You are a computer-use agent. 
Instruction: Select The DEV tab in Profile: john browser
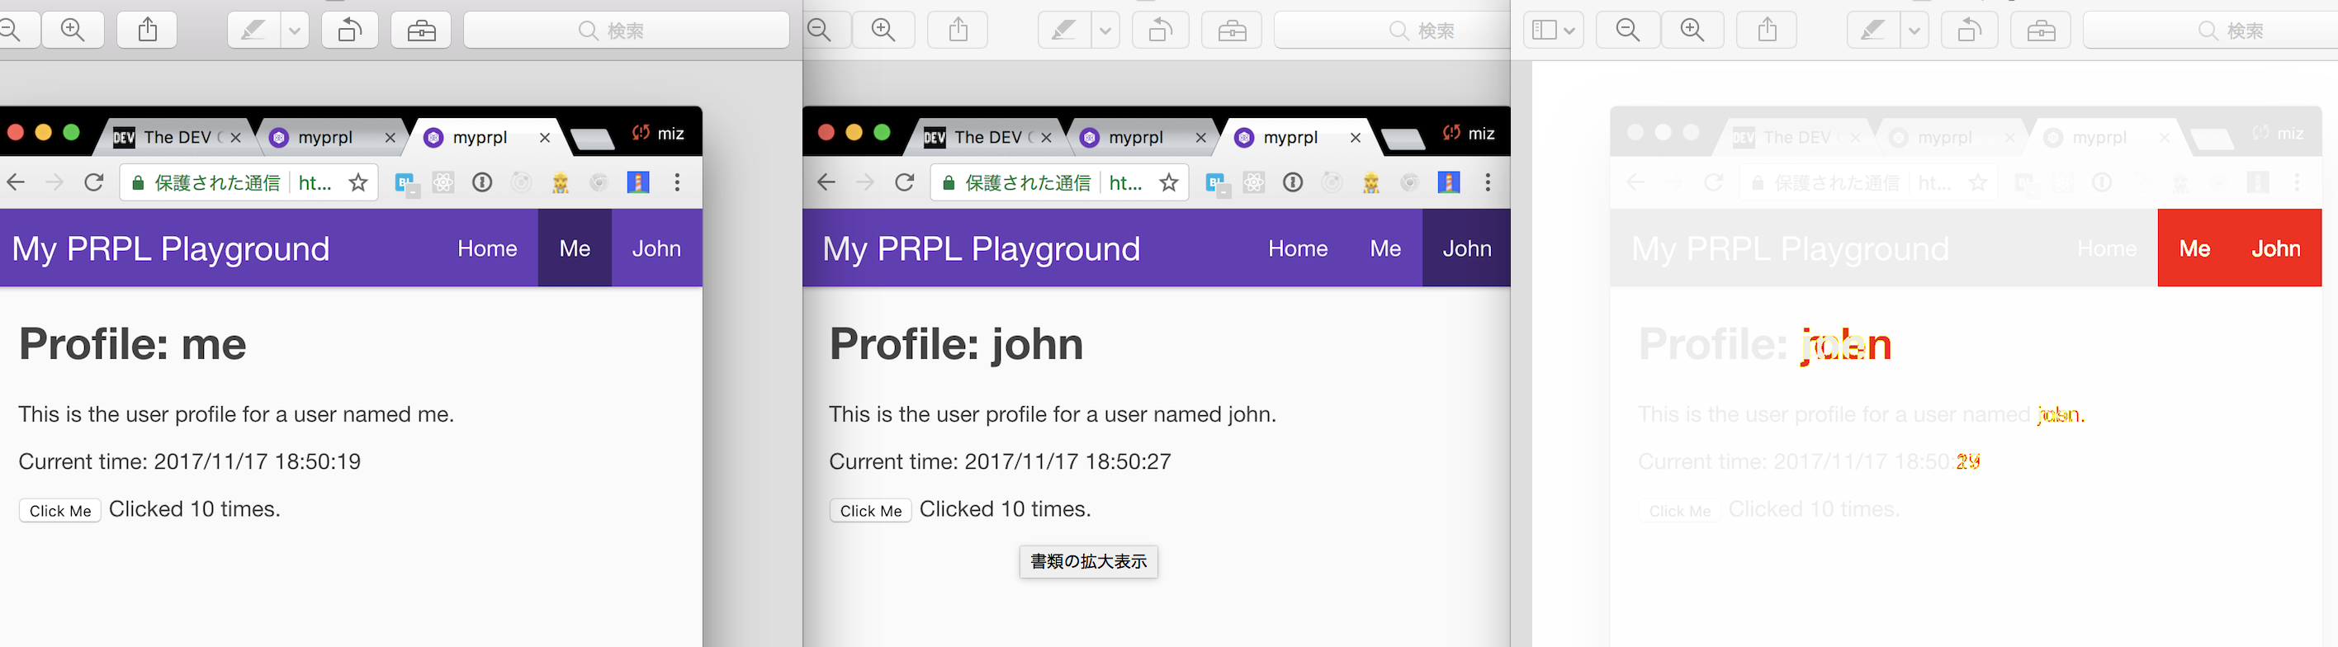985,137
